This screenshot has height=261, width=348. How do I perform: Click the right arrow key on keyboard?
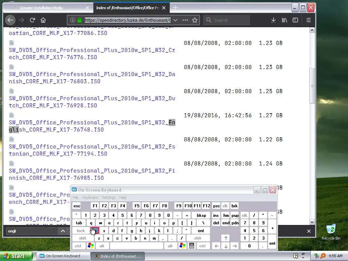click(235, 246)
